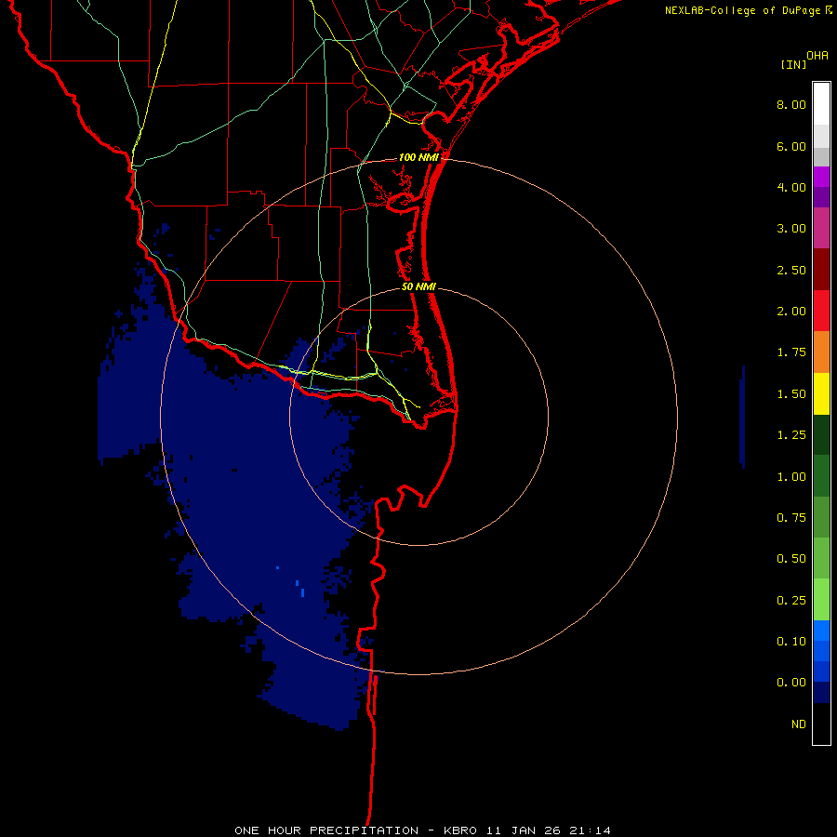Click the 100 NMI range ring label

pyautogui.click(x=419, y=157)
